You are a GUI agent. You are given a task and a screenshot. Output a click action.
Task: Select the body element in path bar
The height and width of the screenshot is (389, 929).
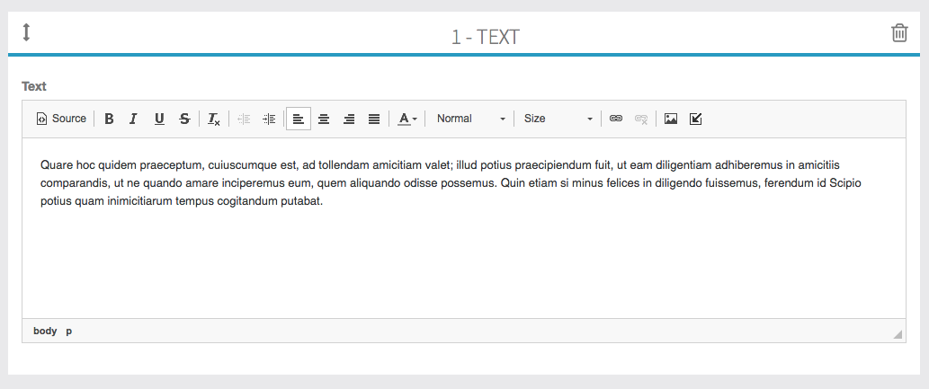click(x=45, y=331)
